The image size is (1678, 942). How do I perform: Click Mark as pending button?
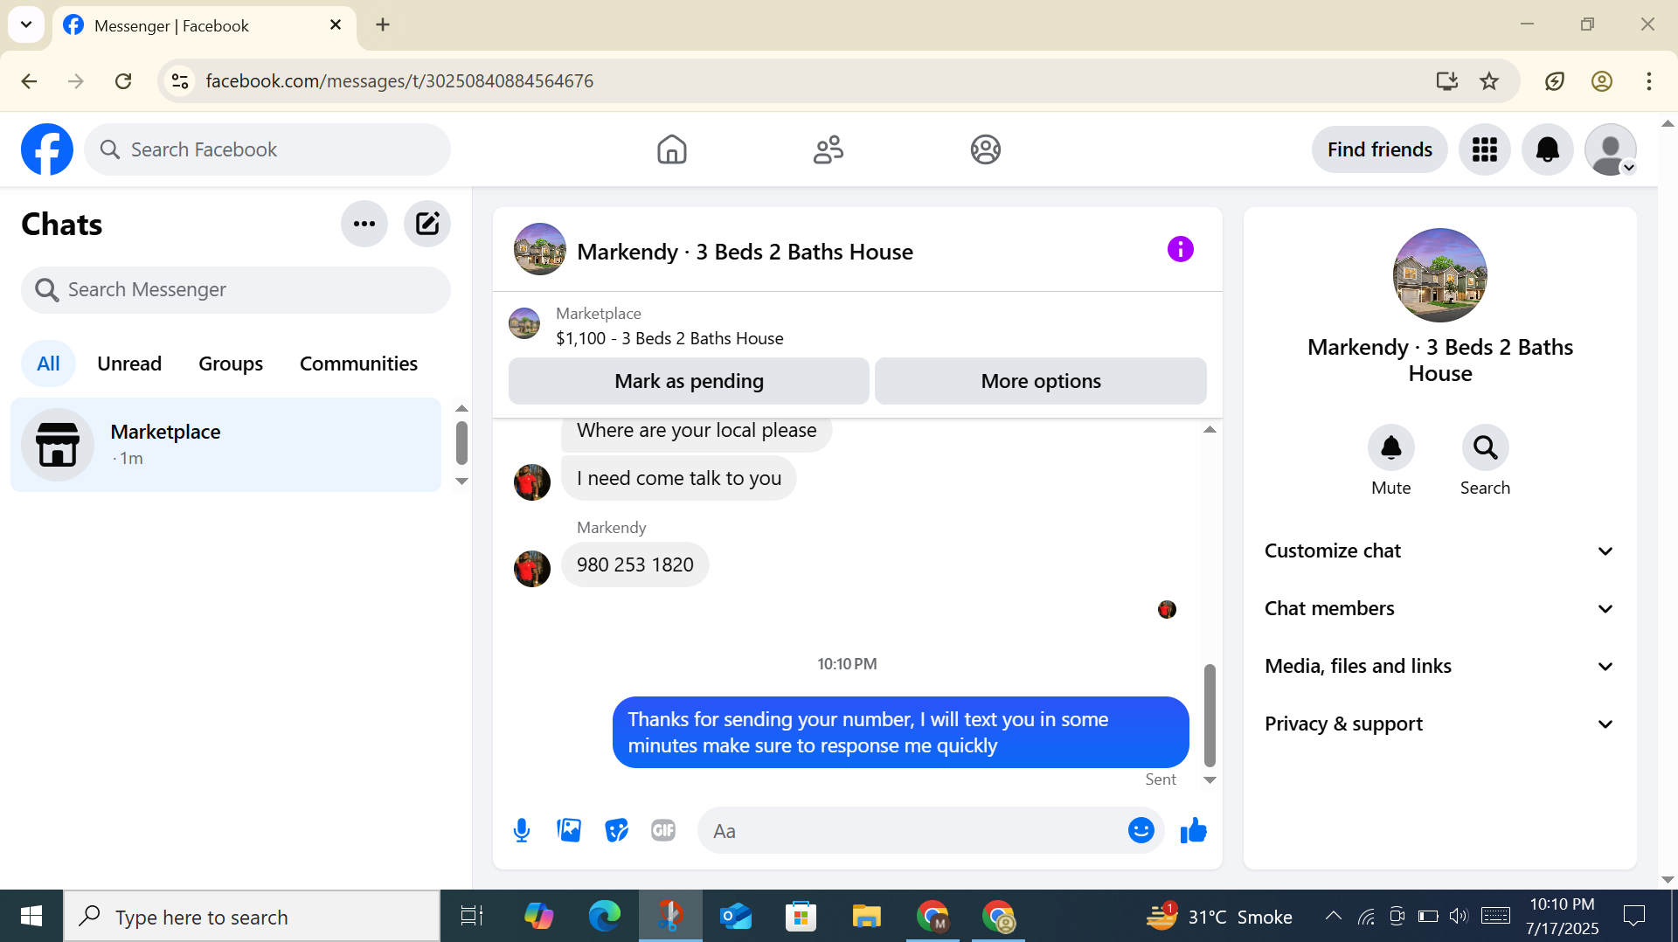point(689,381)
